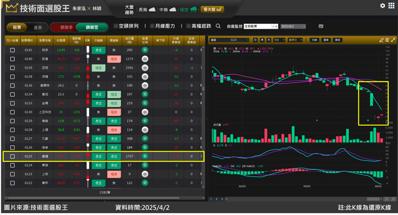Open the 5分 interval dropdown
The width and height of the screenshot is (398, 215).
pyautogui.click(x=279, y=40)
